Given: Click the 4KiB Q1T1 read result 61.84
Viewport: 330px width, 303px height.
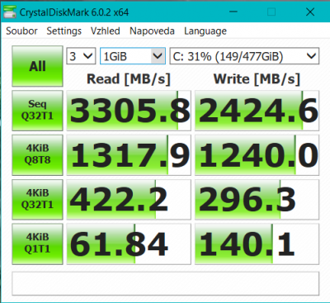Looking at the screenshot, I should (129, 244).
